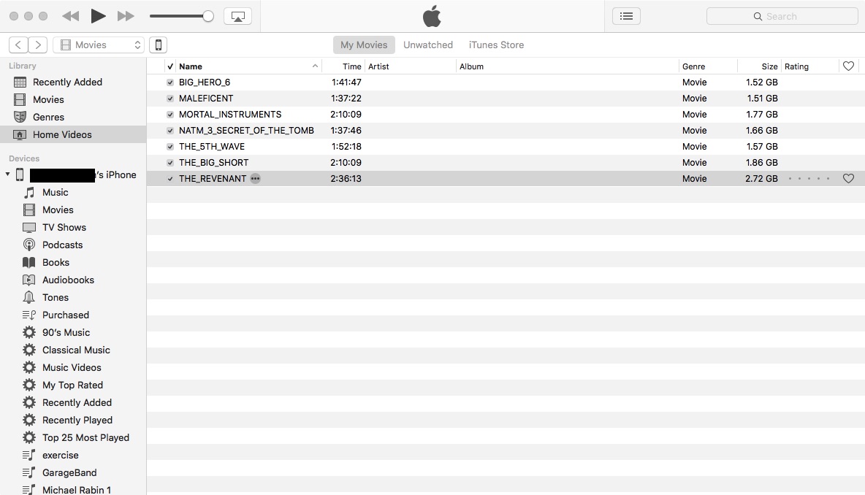The width and height of the screenshot is (865, 495).
Task: Click the Rewind previous track button
Action: pos(71,16)
